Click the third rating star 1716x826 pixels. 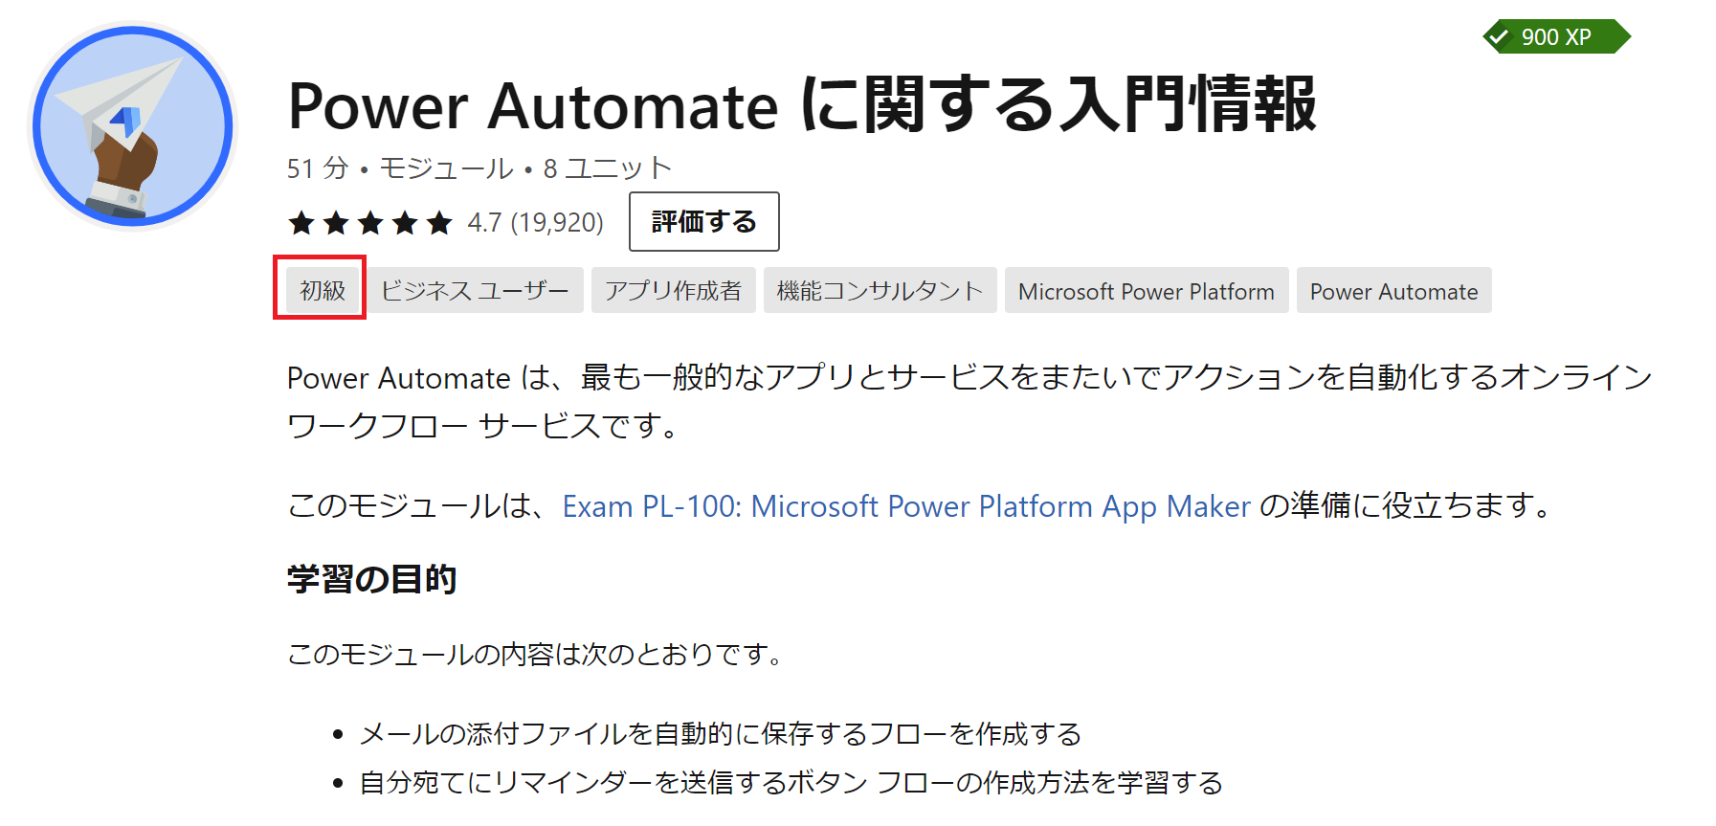[x=370, y=223]
